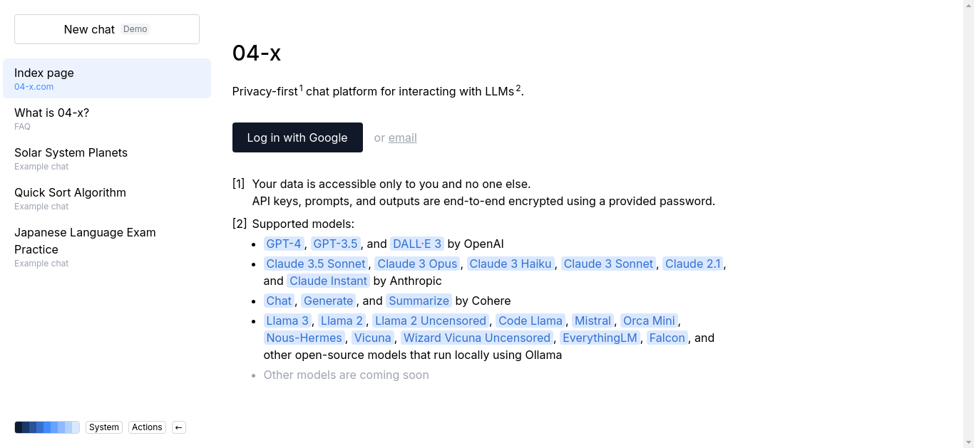This screenshot has height=448, width=974.
Task: Click the Claude 3 Opus tag
Action: pos(417,264)
